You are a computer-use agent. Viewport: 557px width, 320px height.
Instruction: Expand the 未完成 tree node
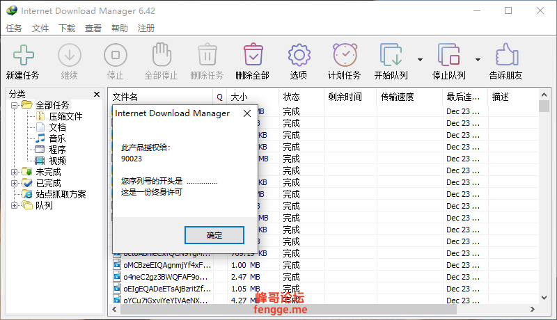pyautogui.click(x=14, y=172)
